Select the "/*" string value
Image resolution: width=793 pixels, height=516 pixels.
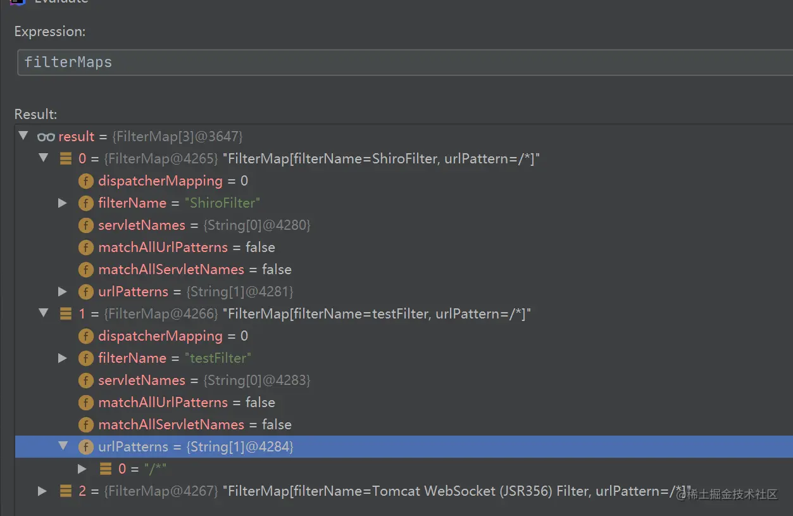click(x=156, y=469)
